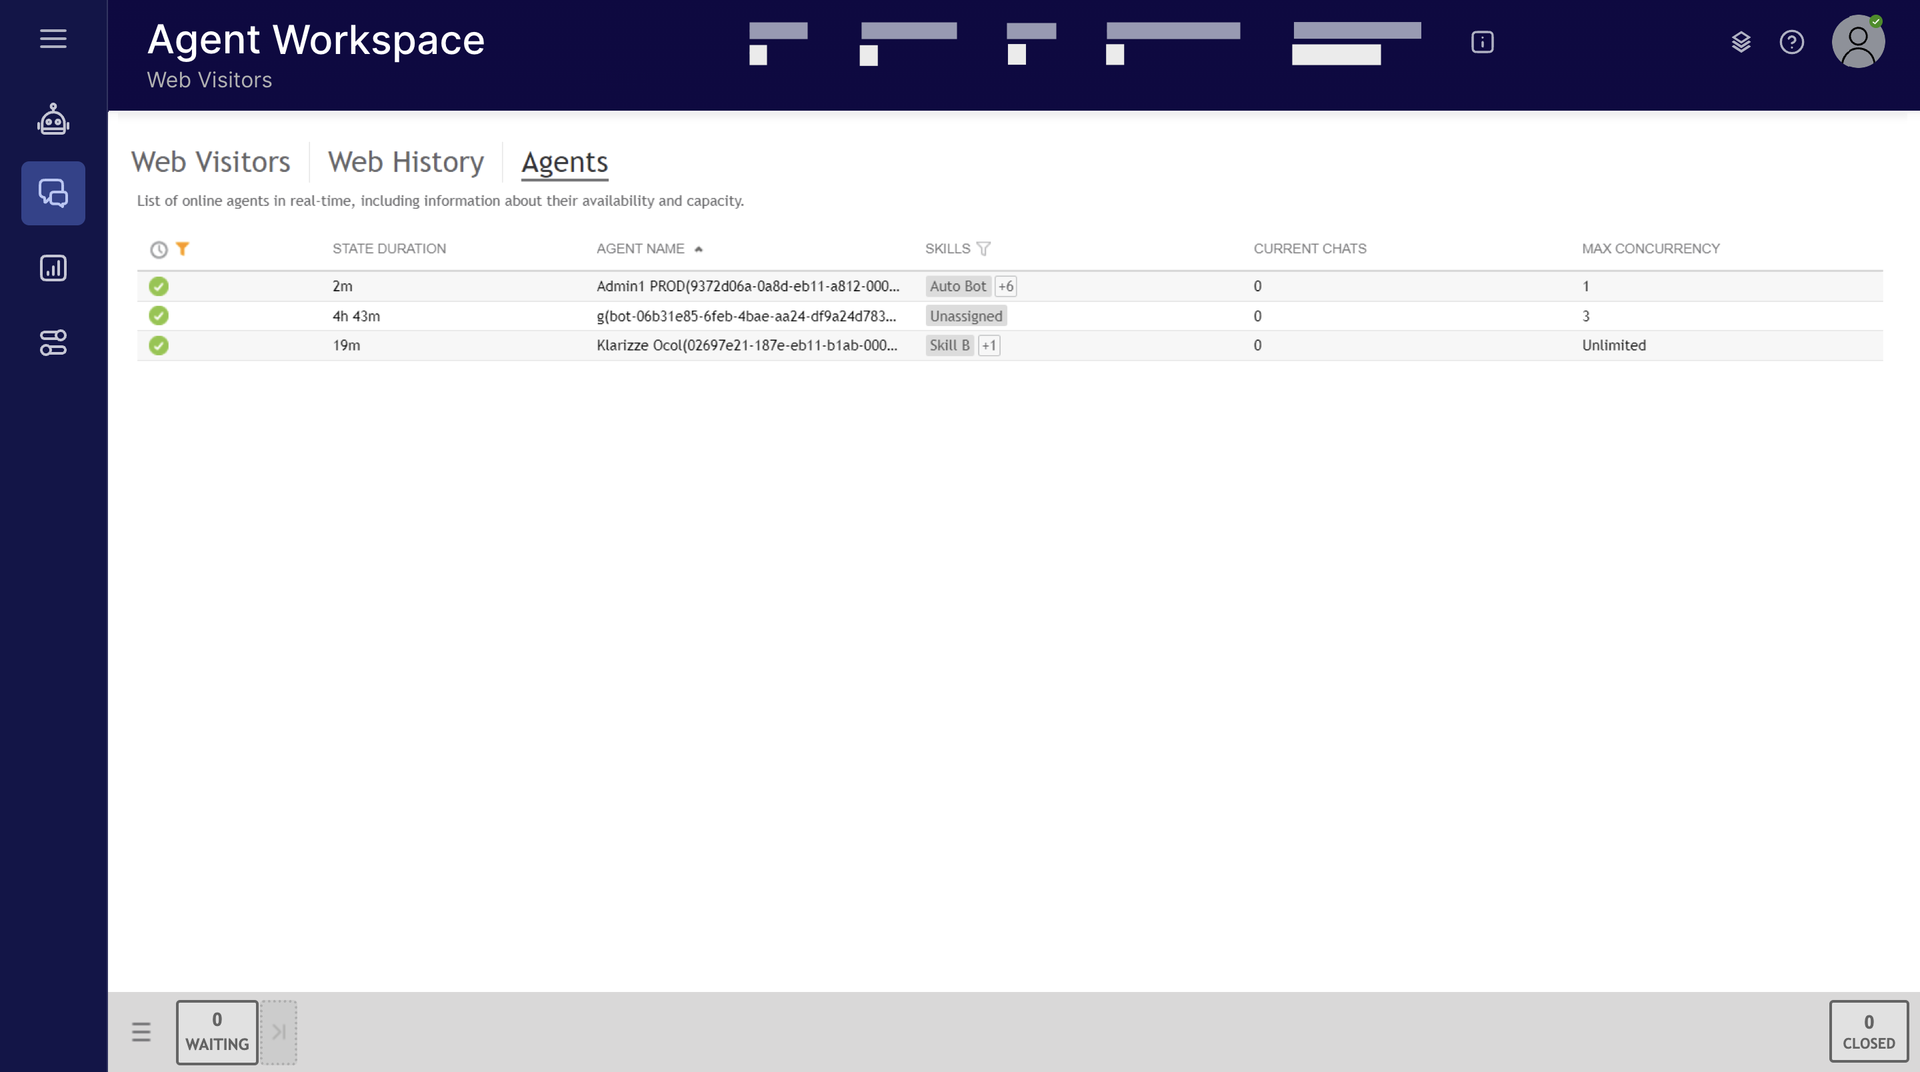
Task: Click the 2m state duration cell
Action: (342, 286)
